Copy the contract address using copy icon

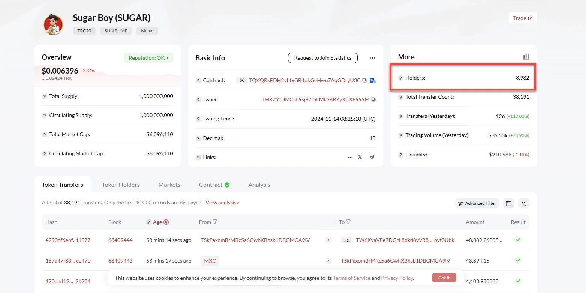364,80
